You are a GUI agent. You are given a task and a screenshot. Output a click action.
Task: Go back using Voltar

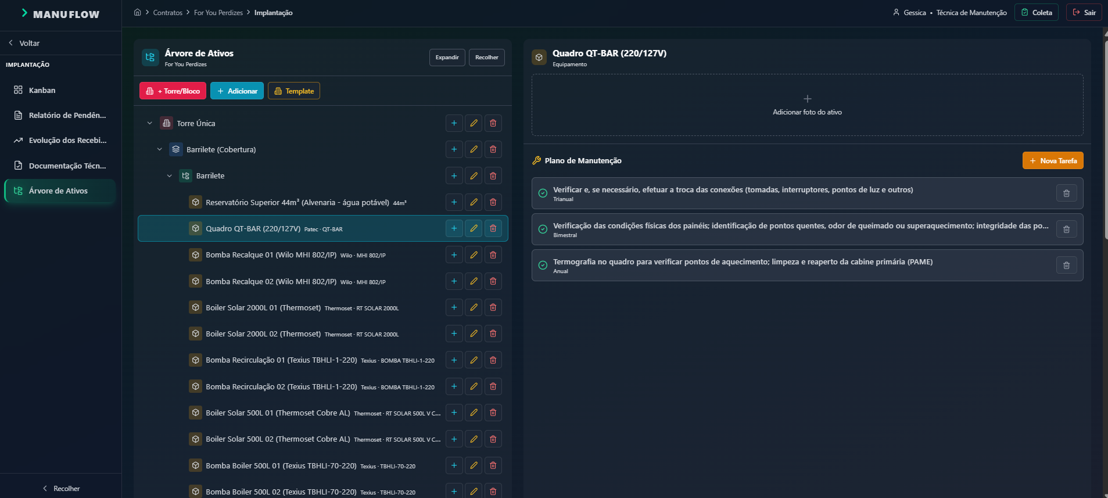point(24,43)
